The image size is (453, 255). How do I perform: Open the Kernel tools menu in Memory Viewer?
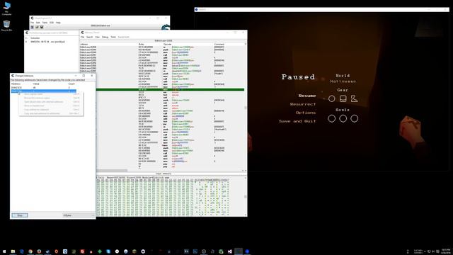[124, 37]
